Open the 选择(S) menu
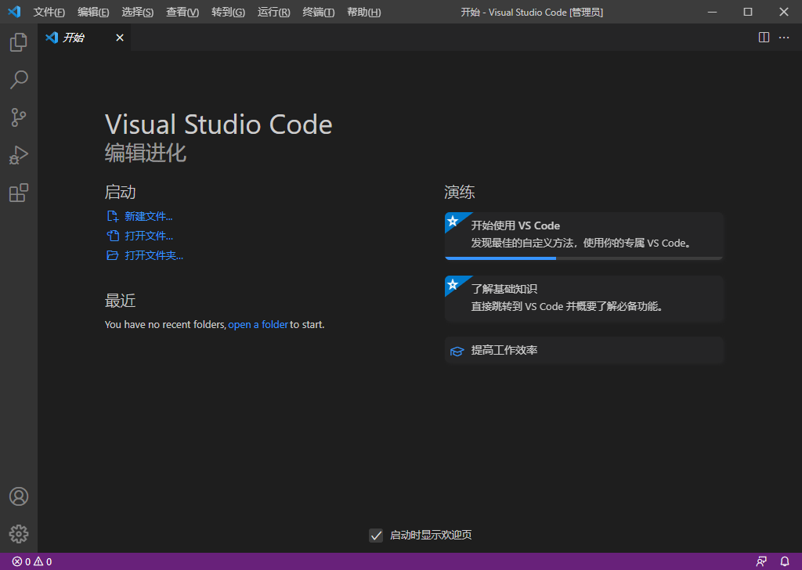Screen dimensions: 802x570 (138, 13)
